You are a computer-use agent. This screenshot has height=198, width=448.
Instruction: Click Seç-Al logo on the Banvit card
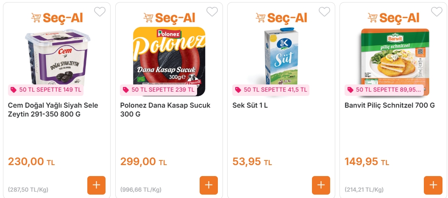[394, 18]
